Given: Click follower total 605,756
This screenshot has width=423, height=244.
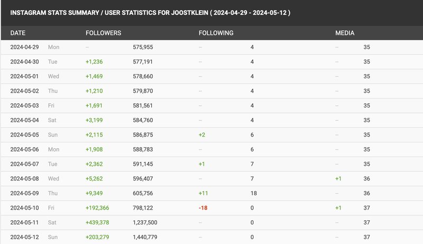Looking at the screenshot, I should coord(143,193).
